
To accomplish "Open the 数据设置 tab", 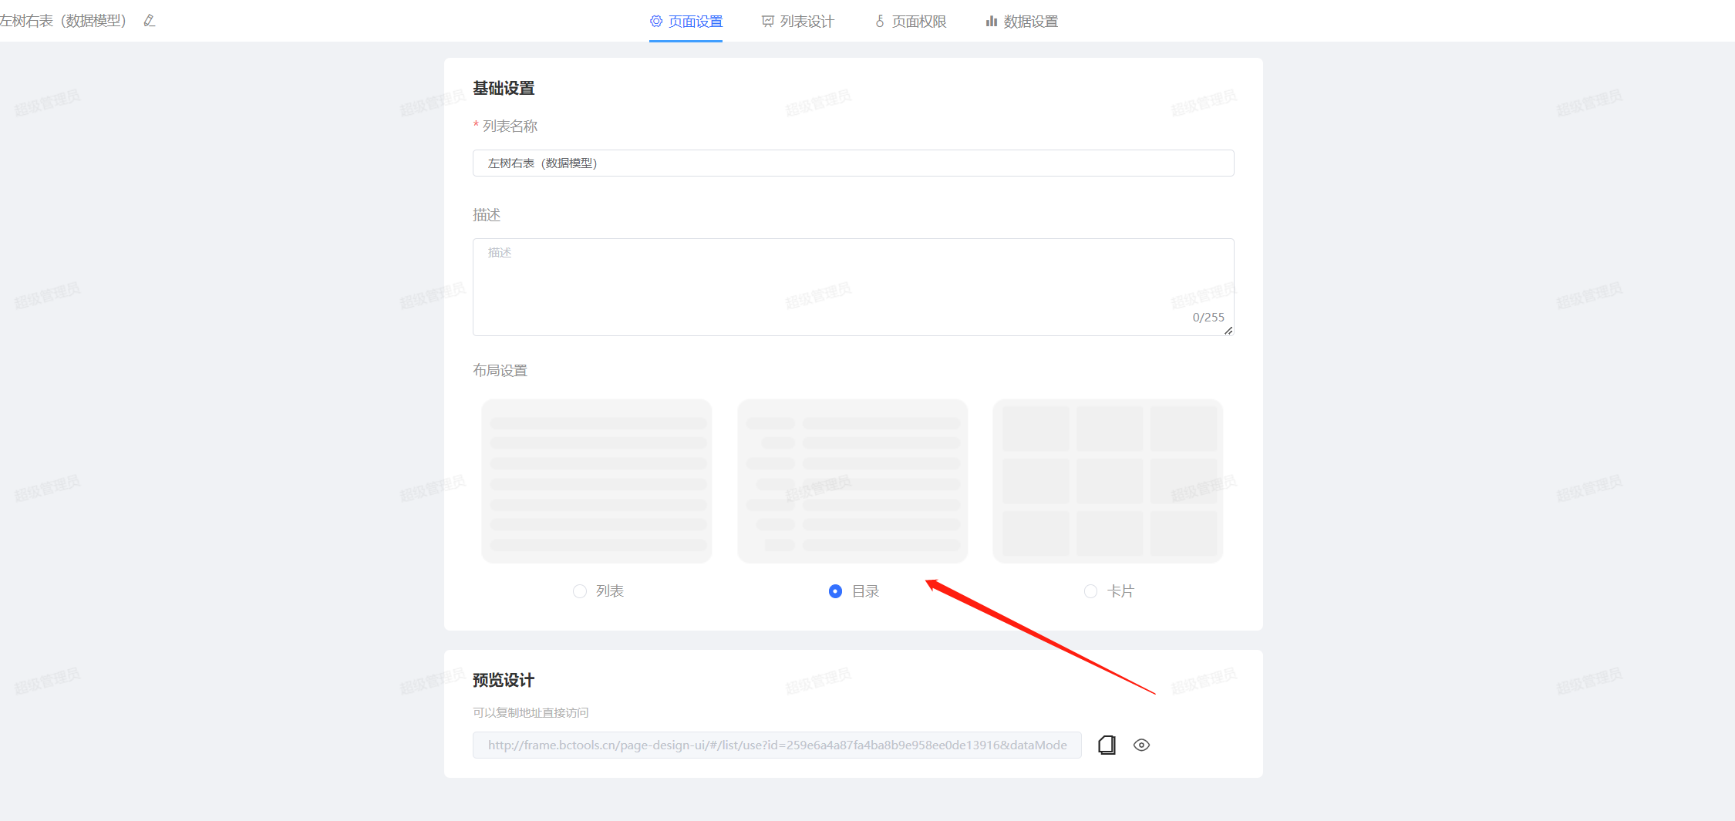I will point(1022,22).
